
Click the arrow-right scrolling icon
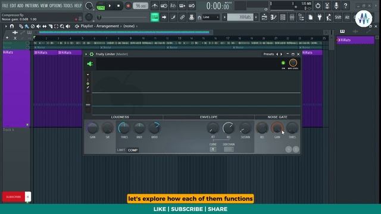coord(164,17)
